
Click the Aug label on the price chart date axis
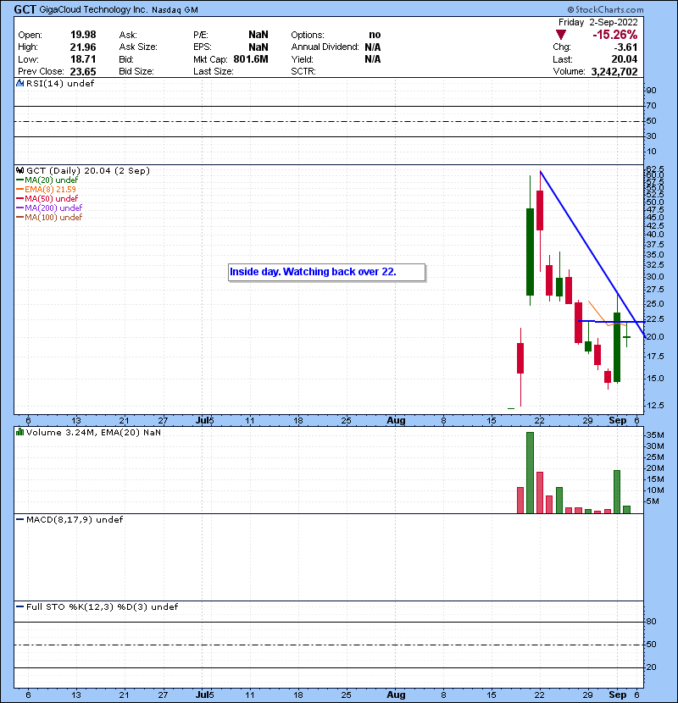click(x=397, y=421)
